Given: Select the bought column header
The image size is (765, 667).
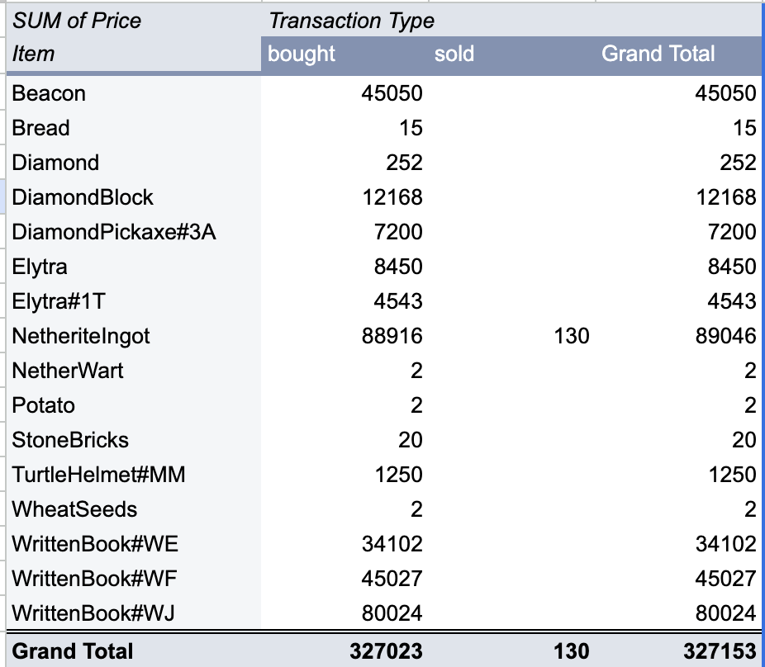Looking at the screenshot, I should click(x=302, y=54).
